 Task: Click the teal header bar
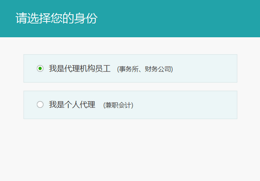click(182, 19)
